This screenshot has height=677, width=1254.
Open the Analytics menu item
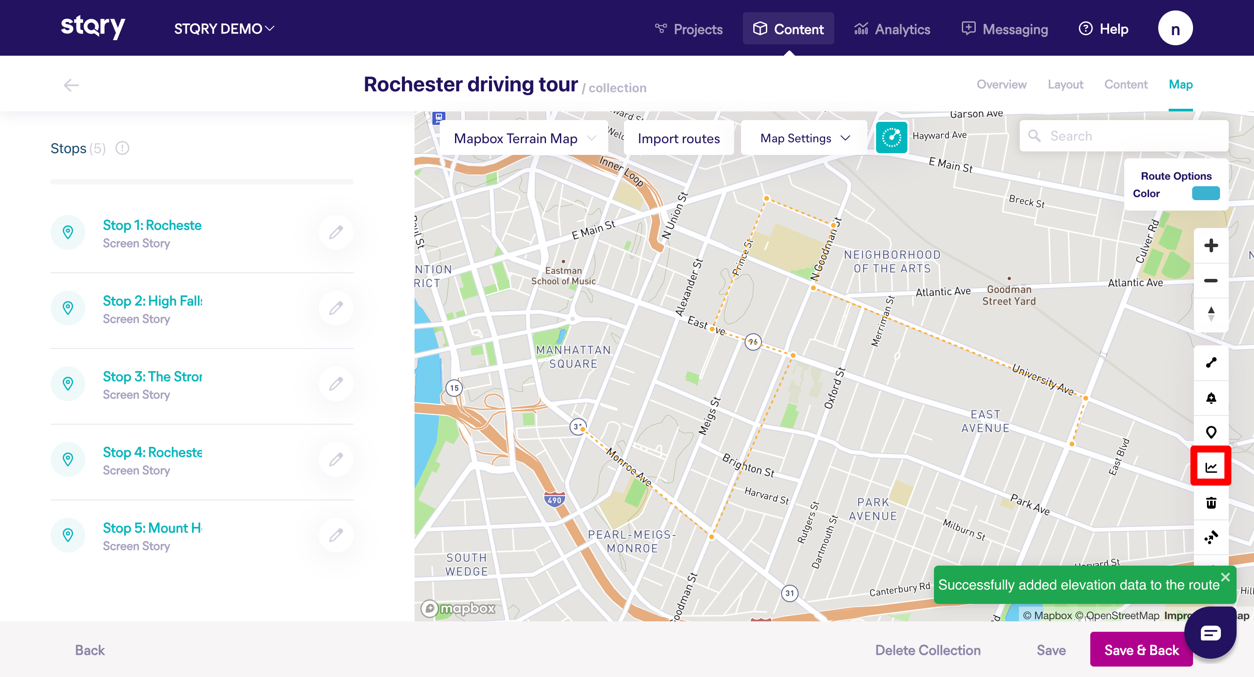point(892,29)
